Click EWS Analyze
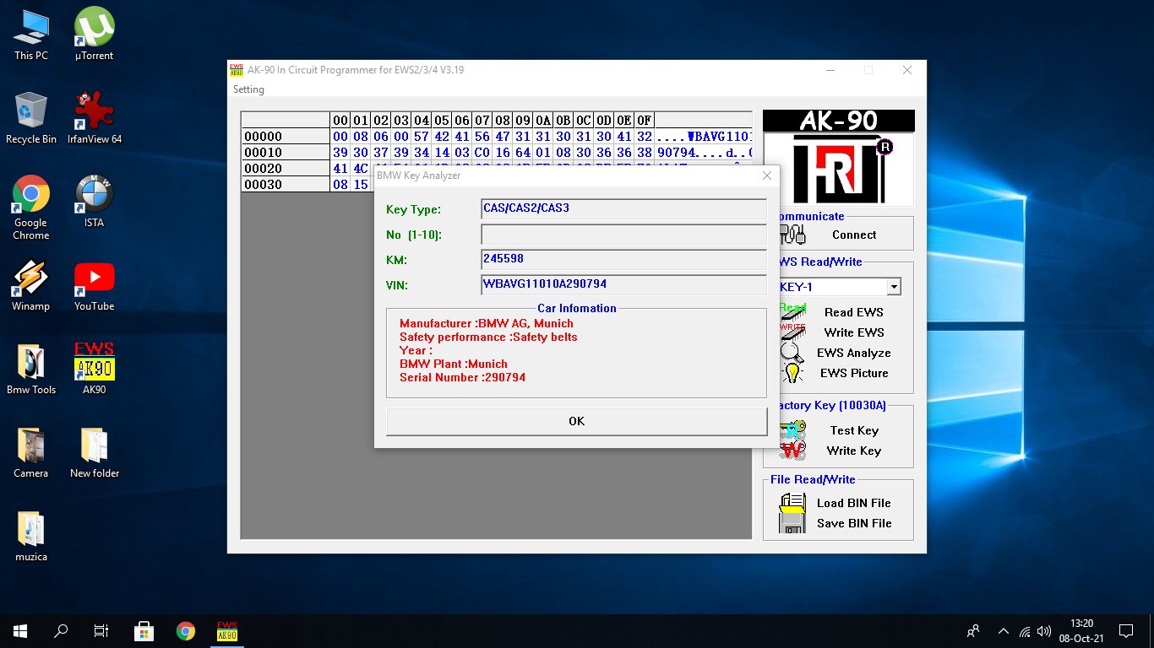This screenshot has height=648, width=1154. click(x=854, y=353)
